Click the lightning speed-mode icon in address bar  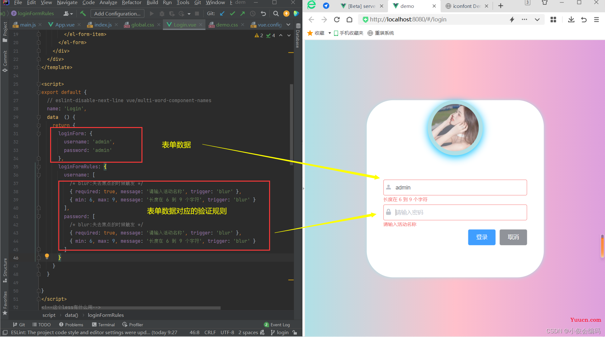pyautogui.click(x=512, y=20)
